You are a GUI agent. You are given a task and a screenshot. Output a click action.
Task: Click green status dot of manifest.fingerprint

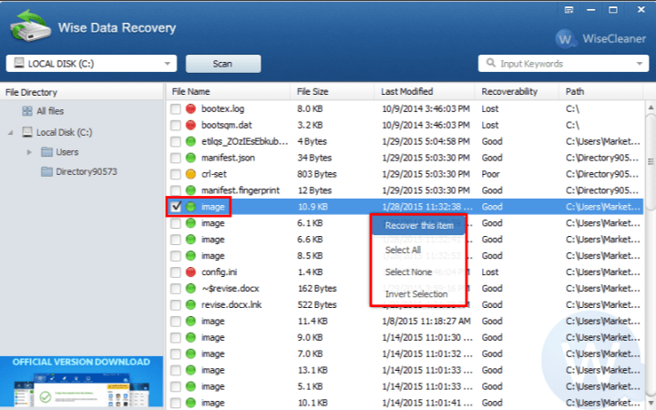point(190,190)
